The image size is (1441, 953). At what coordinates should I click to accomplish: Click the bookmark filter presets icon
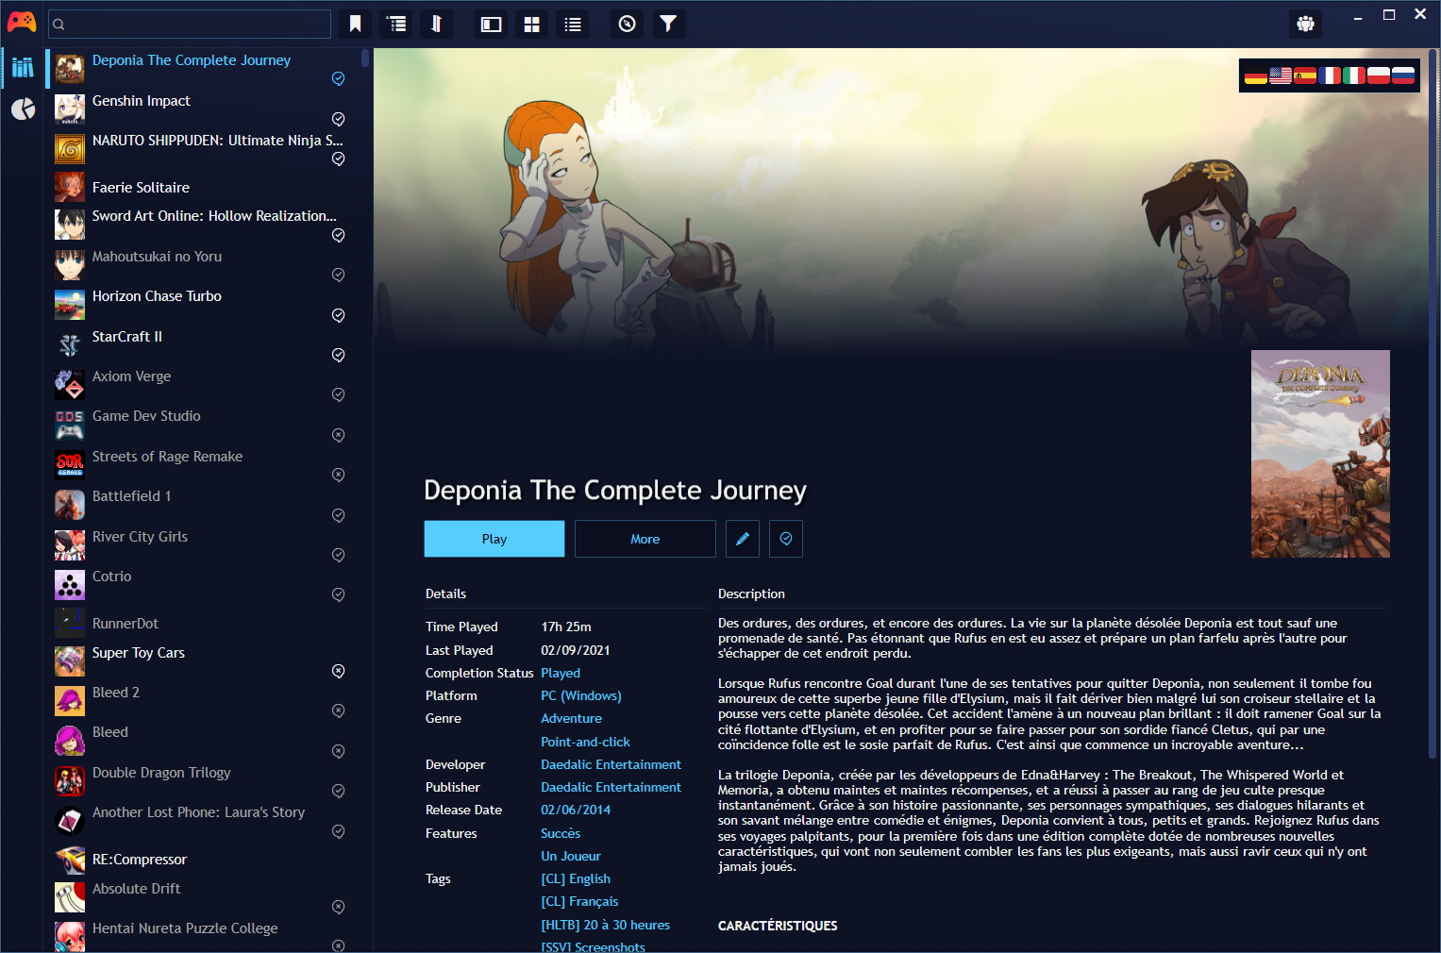point(355,24)
